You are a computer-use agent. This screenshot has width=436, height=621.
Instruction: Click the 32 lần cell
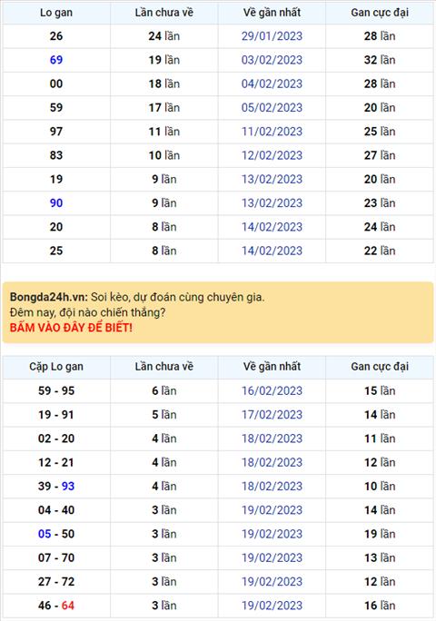380,60
